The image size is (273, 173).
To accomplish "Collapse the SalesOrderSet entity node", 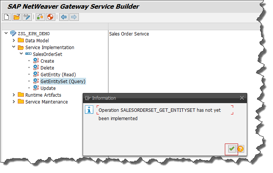I will pyautogui.click(x=22, y=54).
